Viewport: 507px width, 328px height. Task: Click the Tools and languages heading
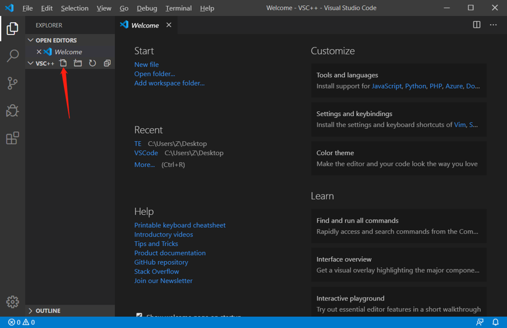click(347, 75)
